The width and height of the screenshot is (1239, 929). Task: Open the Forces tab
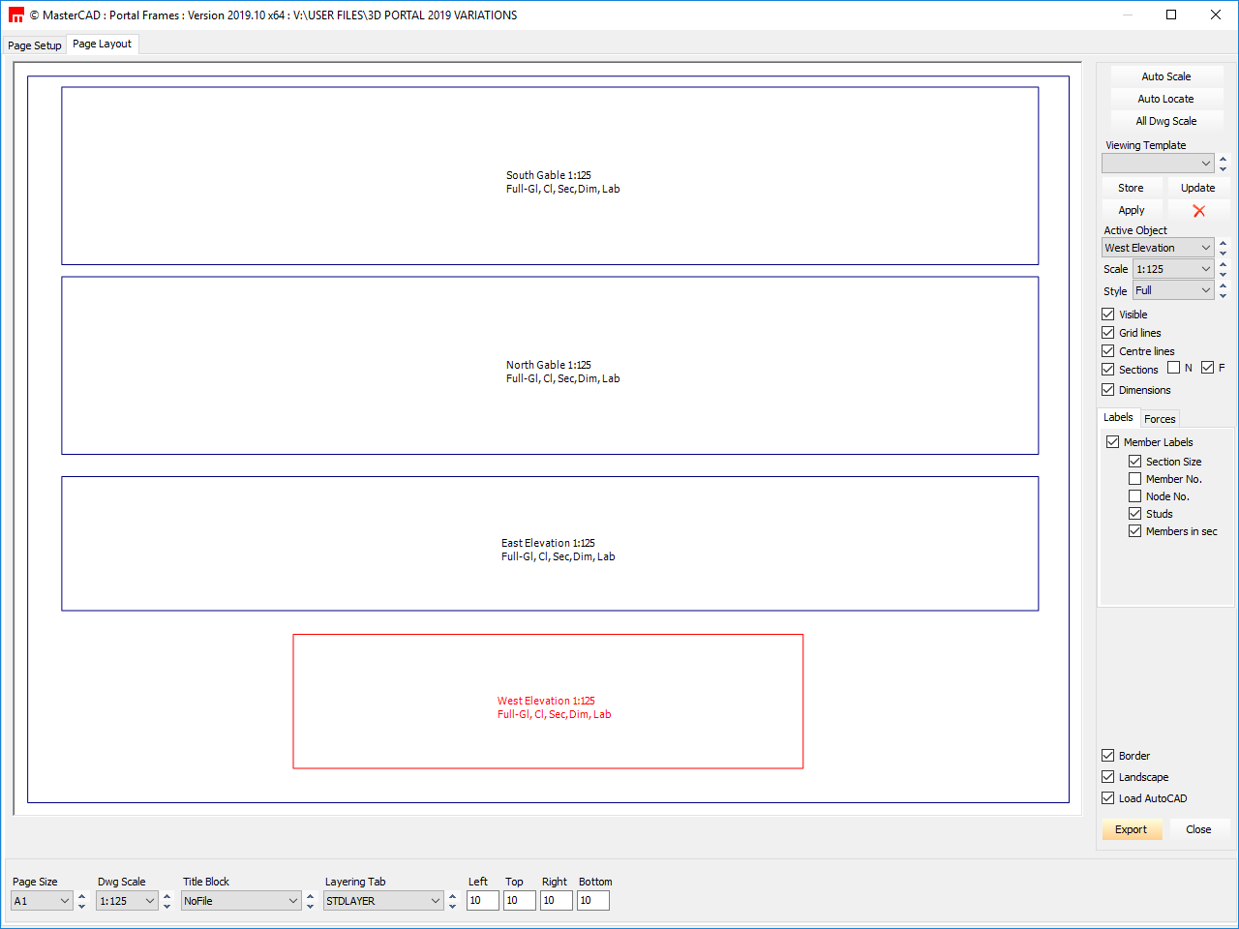pyautogui.click(x=1160, y=419)
